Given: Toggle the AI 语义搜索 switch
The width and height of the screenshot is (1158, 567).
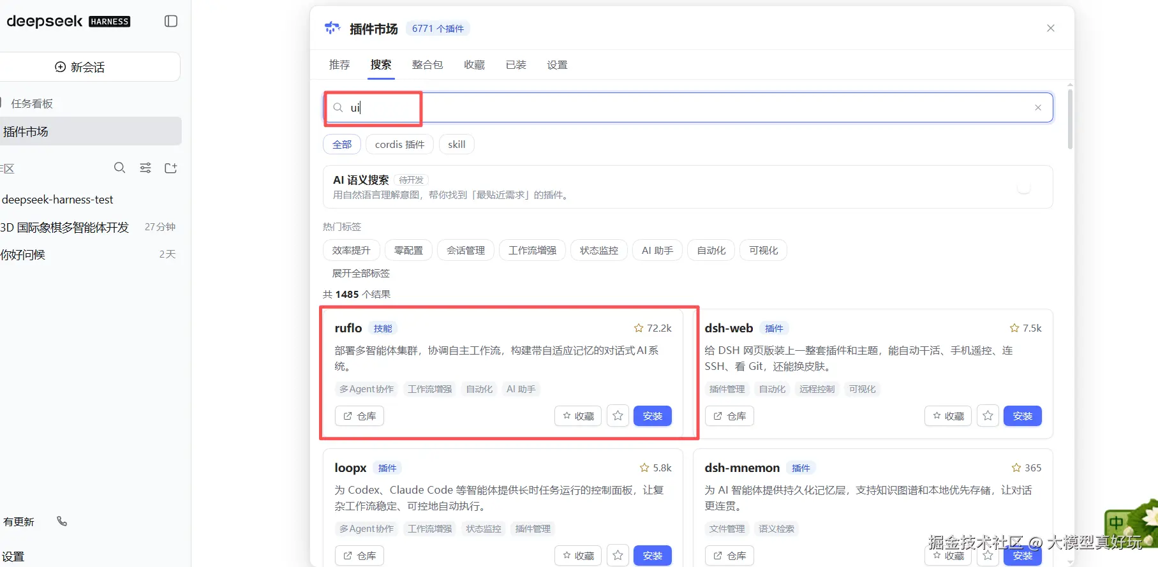Looking at the screenshot, I should (x=1024, y=188).
